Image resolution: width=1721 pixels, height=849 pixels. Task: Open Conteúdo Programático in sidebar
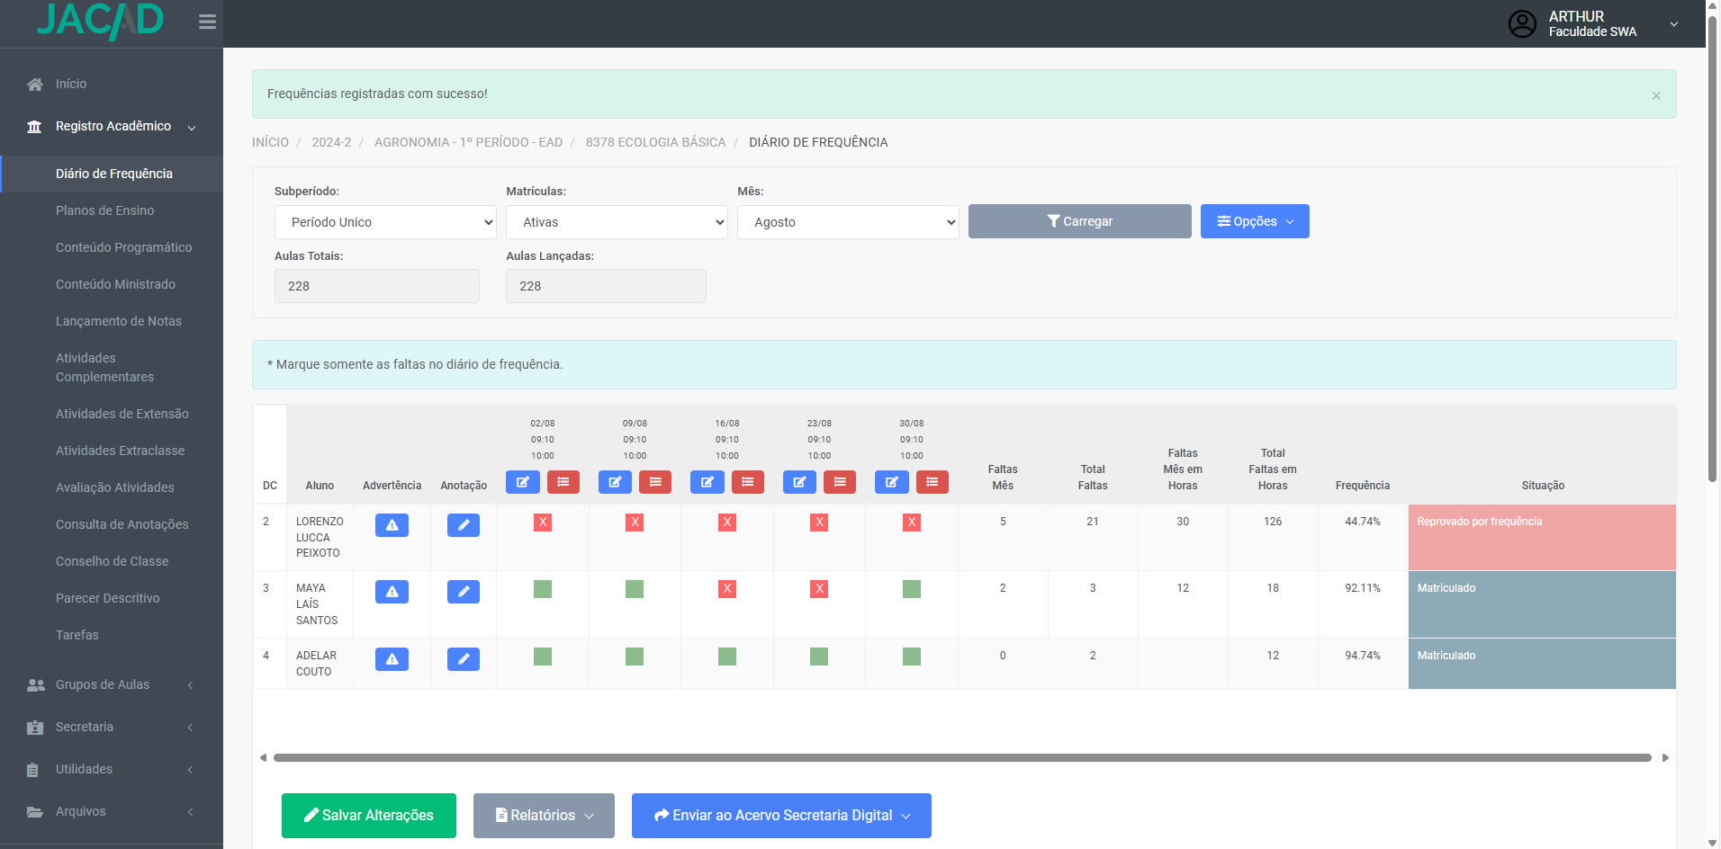click(x=123, y=247)
